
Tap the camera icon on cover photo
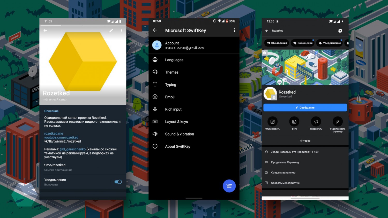pyautogui.click(x=265, y=53)
